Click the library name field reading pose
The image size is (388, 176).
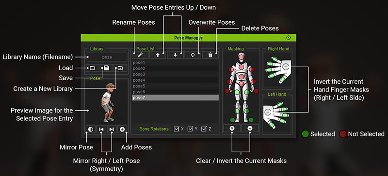click(x=106, y=57)
